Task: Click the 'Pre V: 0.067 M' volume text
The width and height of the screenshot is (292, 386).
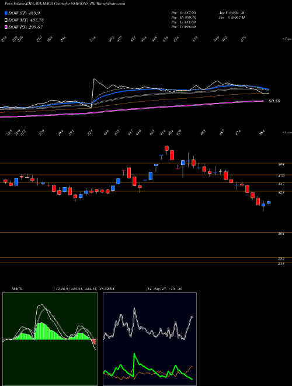Action: tap(231, 18)
